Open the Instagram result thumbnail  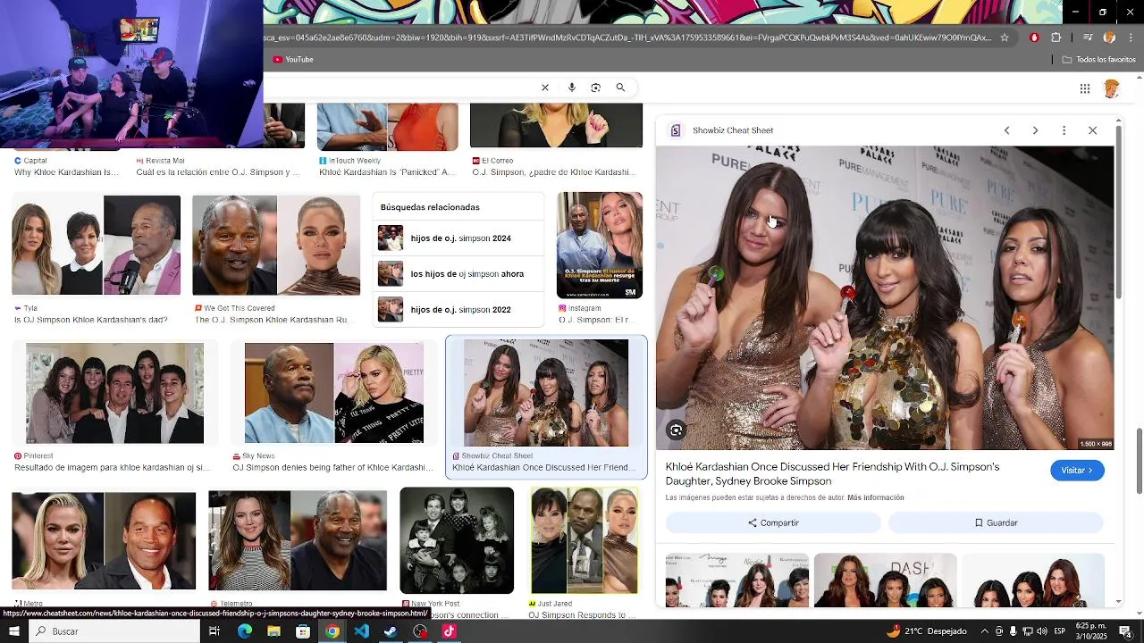pos(600,245)
